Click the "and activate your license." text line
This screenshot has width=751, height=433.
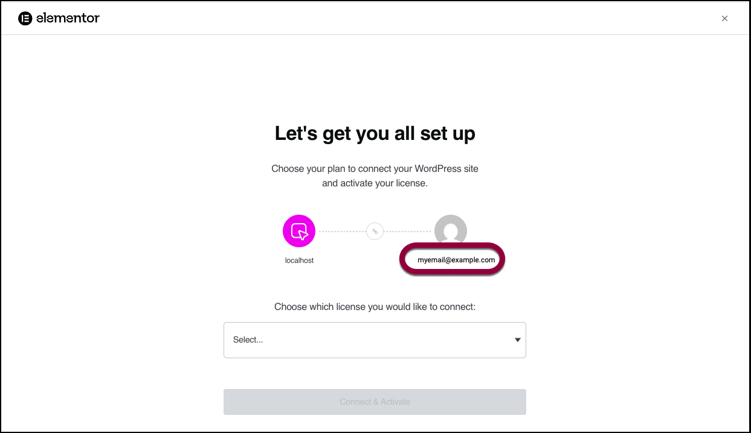pos(375,183)
